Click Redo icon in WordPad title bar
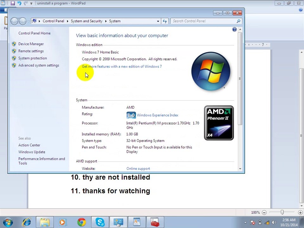The height and width of the screenshot is (228, 304). tap(26, 3)
